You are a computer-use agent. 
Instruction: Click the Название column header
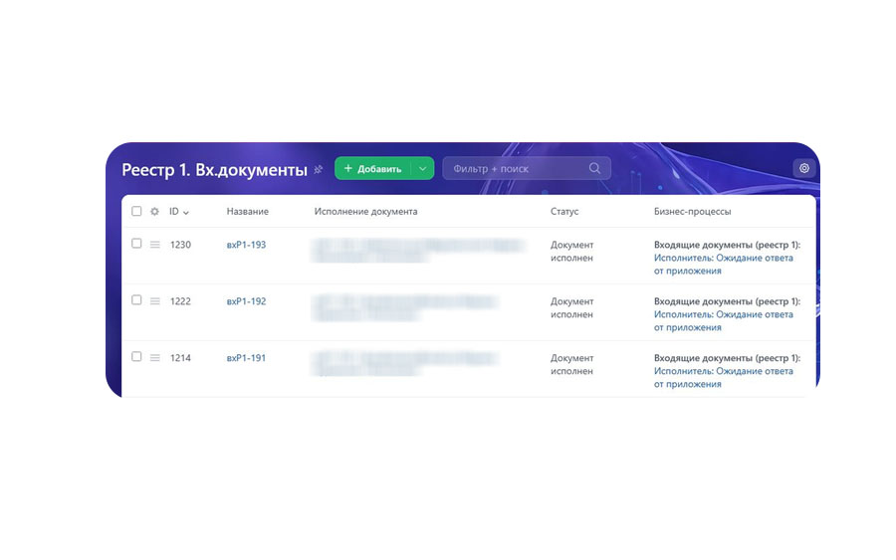(248, 211)
